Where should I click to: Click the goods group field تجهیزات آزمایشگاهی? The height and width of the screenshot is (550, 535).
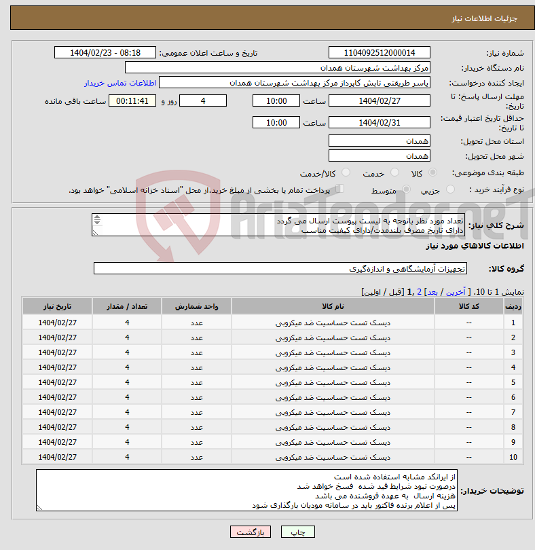point(280,269)
